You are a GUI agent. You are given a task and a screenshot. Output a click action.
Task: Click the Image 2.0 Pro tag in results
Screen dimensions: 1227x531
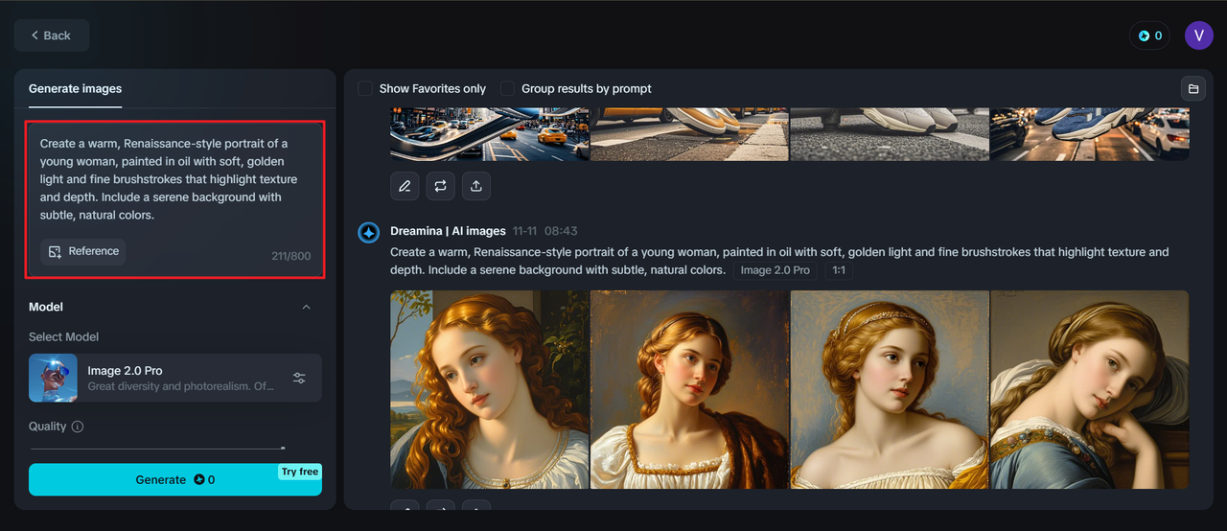click(x=776, y=270)
